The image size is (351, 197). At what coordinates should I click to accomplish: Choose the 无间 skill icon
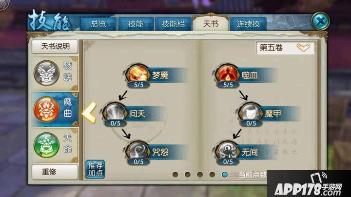click(228, 152)
